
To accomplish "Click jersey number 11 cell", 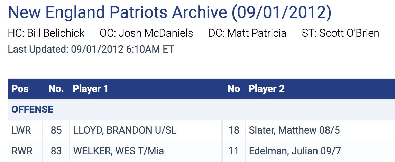I will (x=234, y=151).
